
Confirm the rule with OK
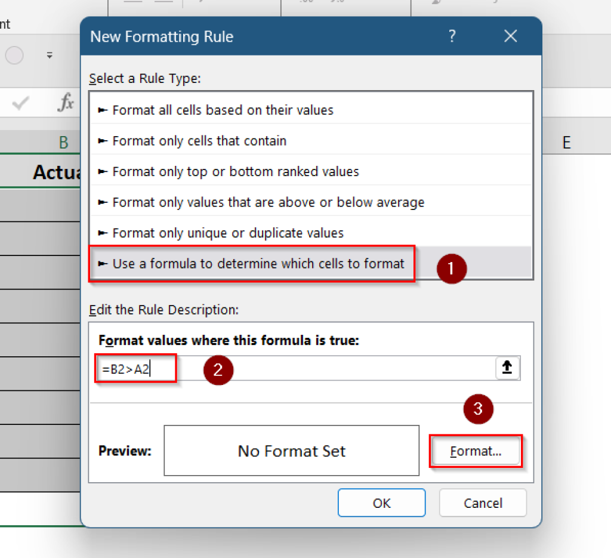click(x=381, y=502)
